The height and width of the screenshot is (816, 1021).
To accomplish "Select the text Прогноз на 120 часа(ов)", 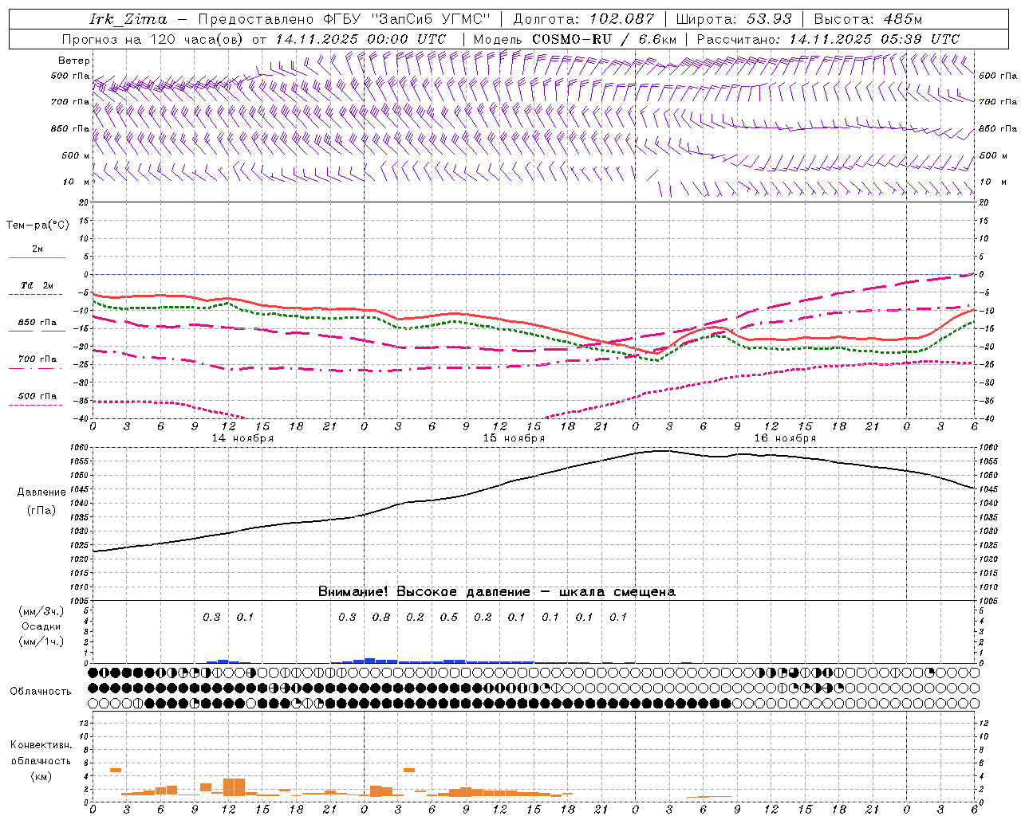I will pos(153,39).
